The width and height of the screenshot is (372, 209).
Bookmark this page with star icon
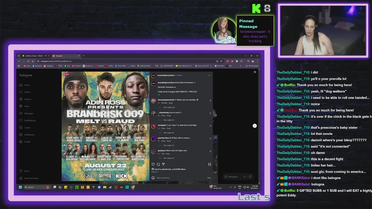(x=221, y=61)
